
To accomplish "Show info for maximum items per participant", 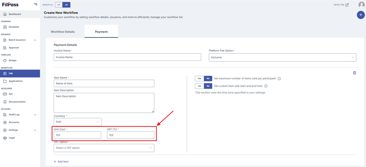I will click(x=279, y=78).
